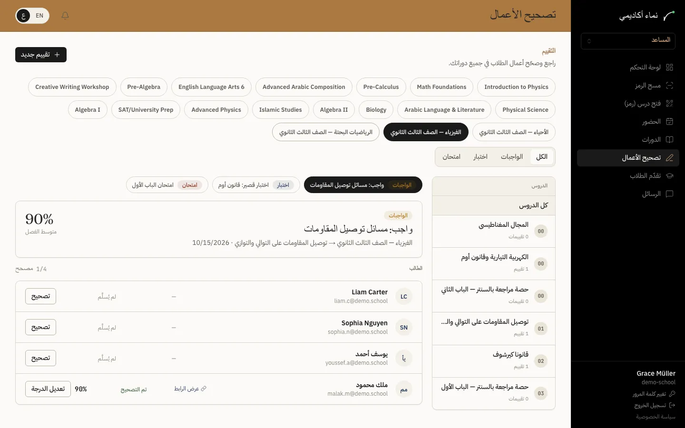Image resolution: width=685 pixels, height=428 pixels.
Task: Select the SAT/University Prep chip
Action: 146,110
